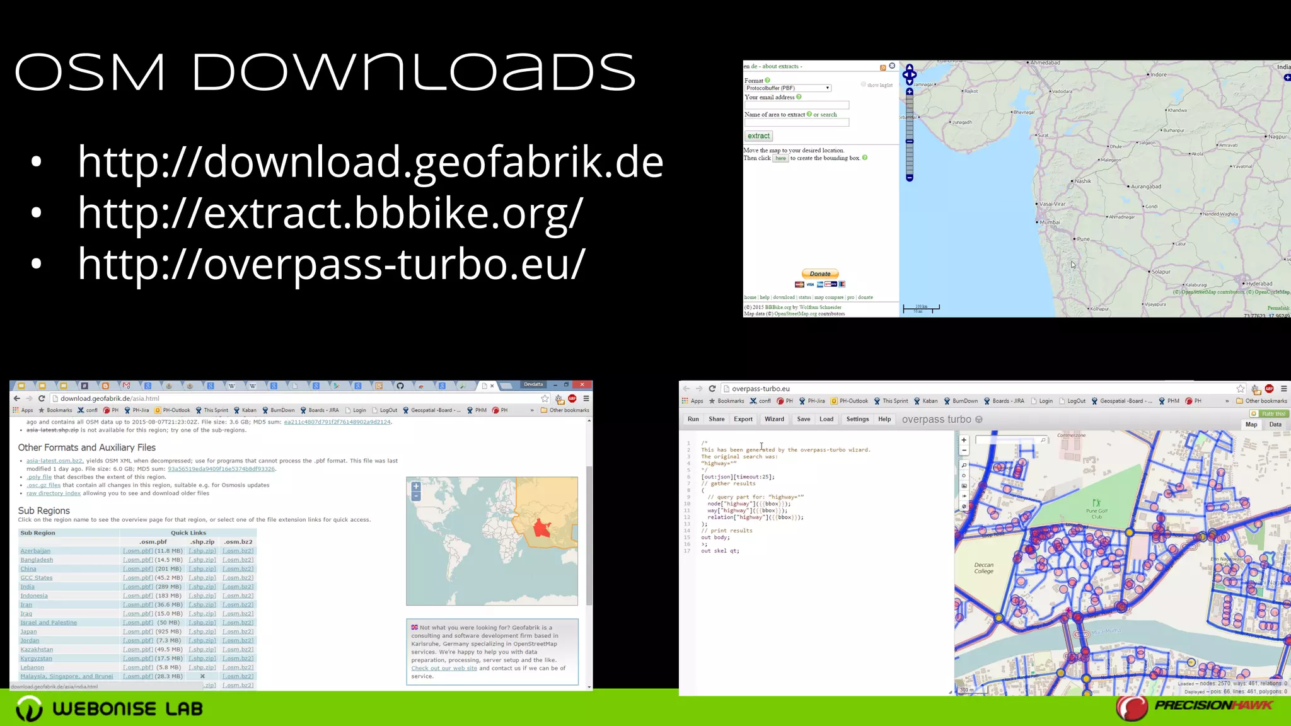Screen dimensions: 1291x726
Task: Expand the bookmarks overflow chevron in geofabrik browser
Action: [532, 410]
